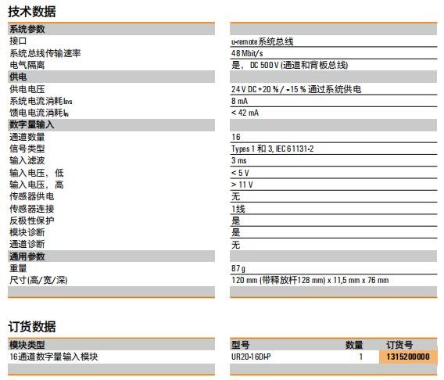Click the 模块类型 column header
The height and width of the screenshot is (380, 444).
click(x=27, y=345)
